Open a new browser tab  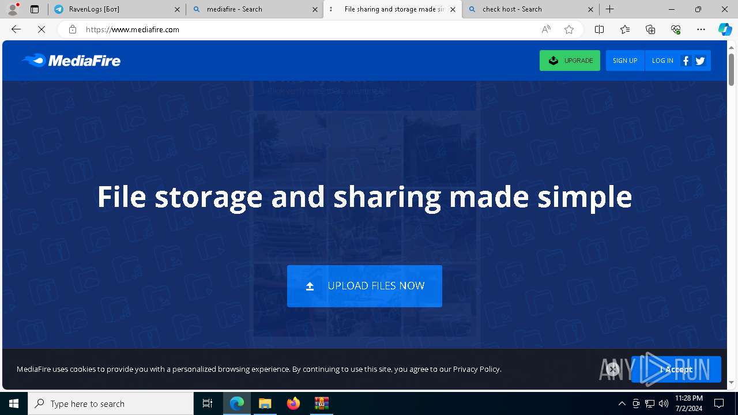(x=609, y=9)
